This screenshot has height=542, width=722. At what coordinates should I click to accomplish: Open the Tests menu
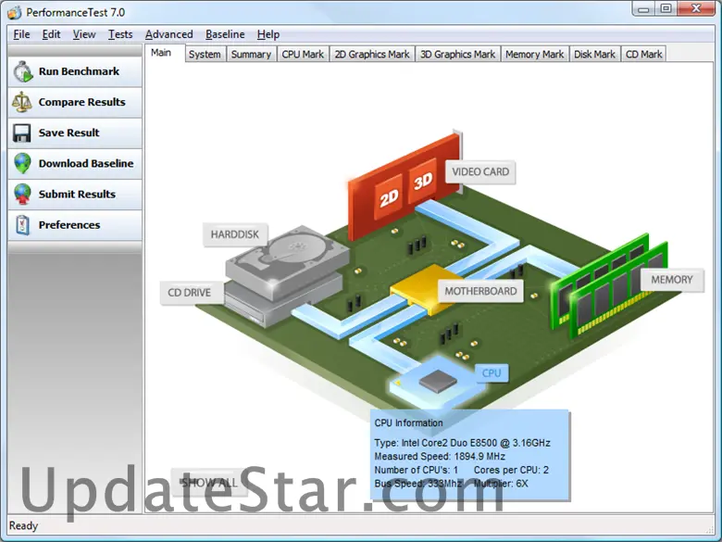tap(120, 34)
